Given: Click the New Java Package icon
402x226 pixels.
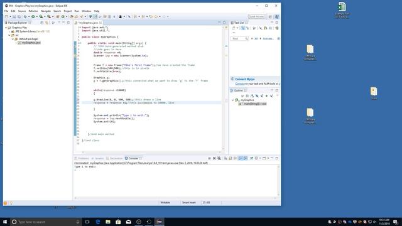Looking at the screenshot, I should coord(58,17).
